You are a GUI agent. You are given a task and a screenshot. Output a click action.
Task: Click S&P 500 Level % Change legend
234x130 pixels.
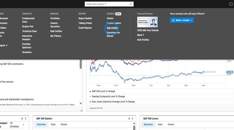tap(103, 91)
